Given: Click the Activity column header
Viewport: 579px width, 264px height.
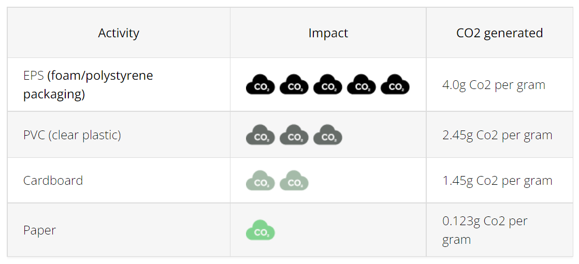Looking at the screenshot, I should (x=119, y=33).
